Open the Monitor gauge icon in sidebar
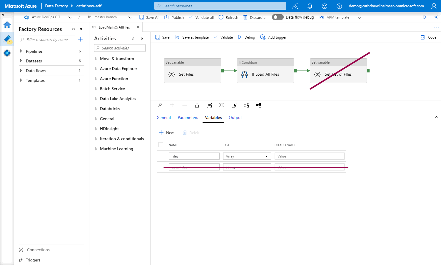The width and height of the screenshot is (441, 265). click(x=7, y=53)
